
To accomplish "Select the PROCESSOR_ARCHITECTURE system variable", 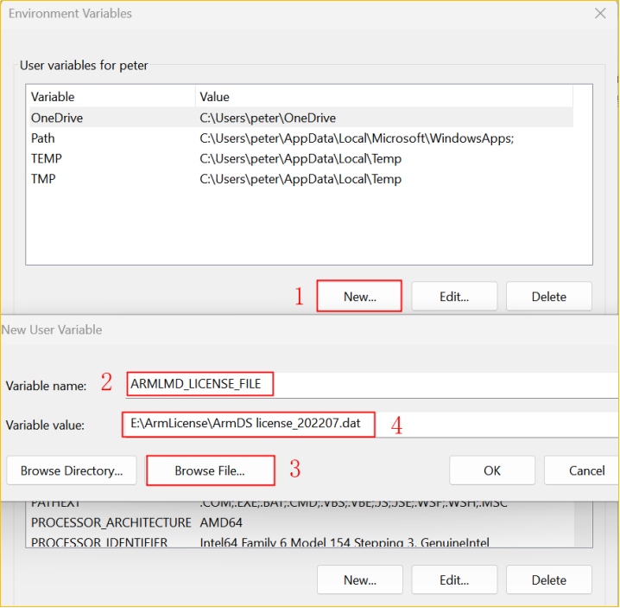I will (111, 522).
